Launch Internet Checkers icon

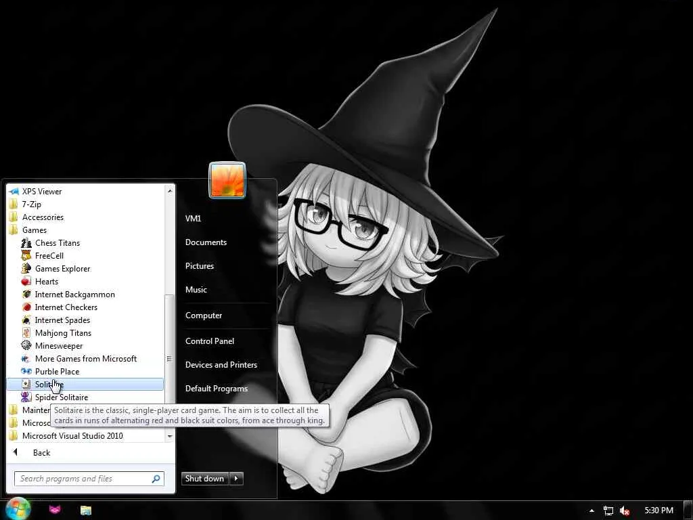pos(26,307)
